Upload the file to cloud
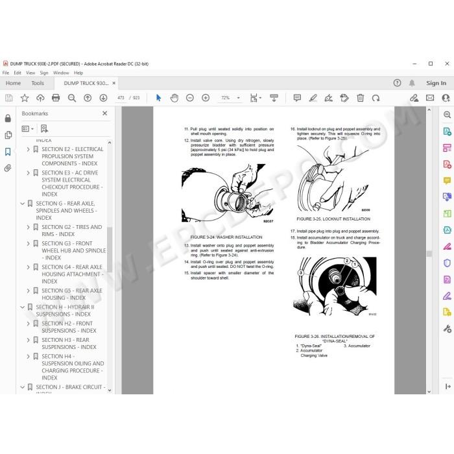Image resolution: width=454 pixels, height=454 pixels. [x=40, y=98]
